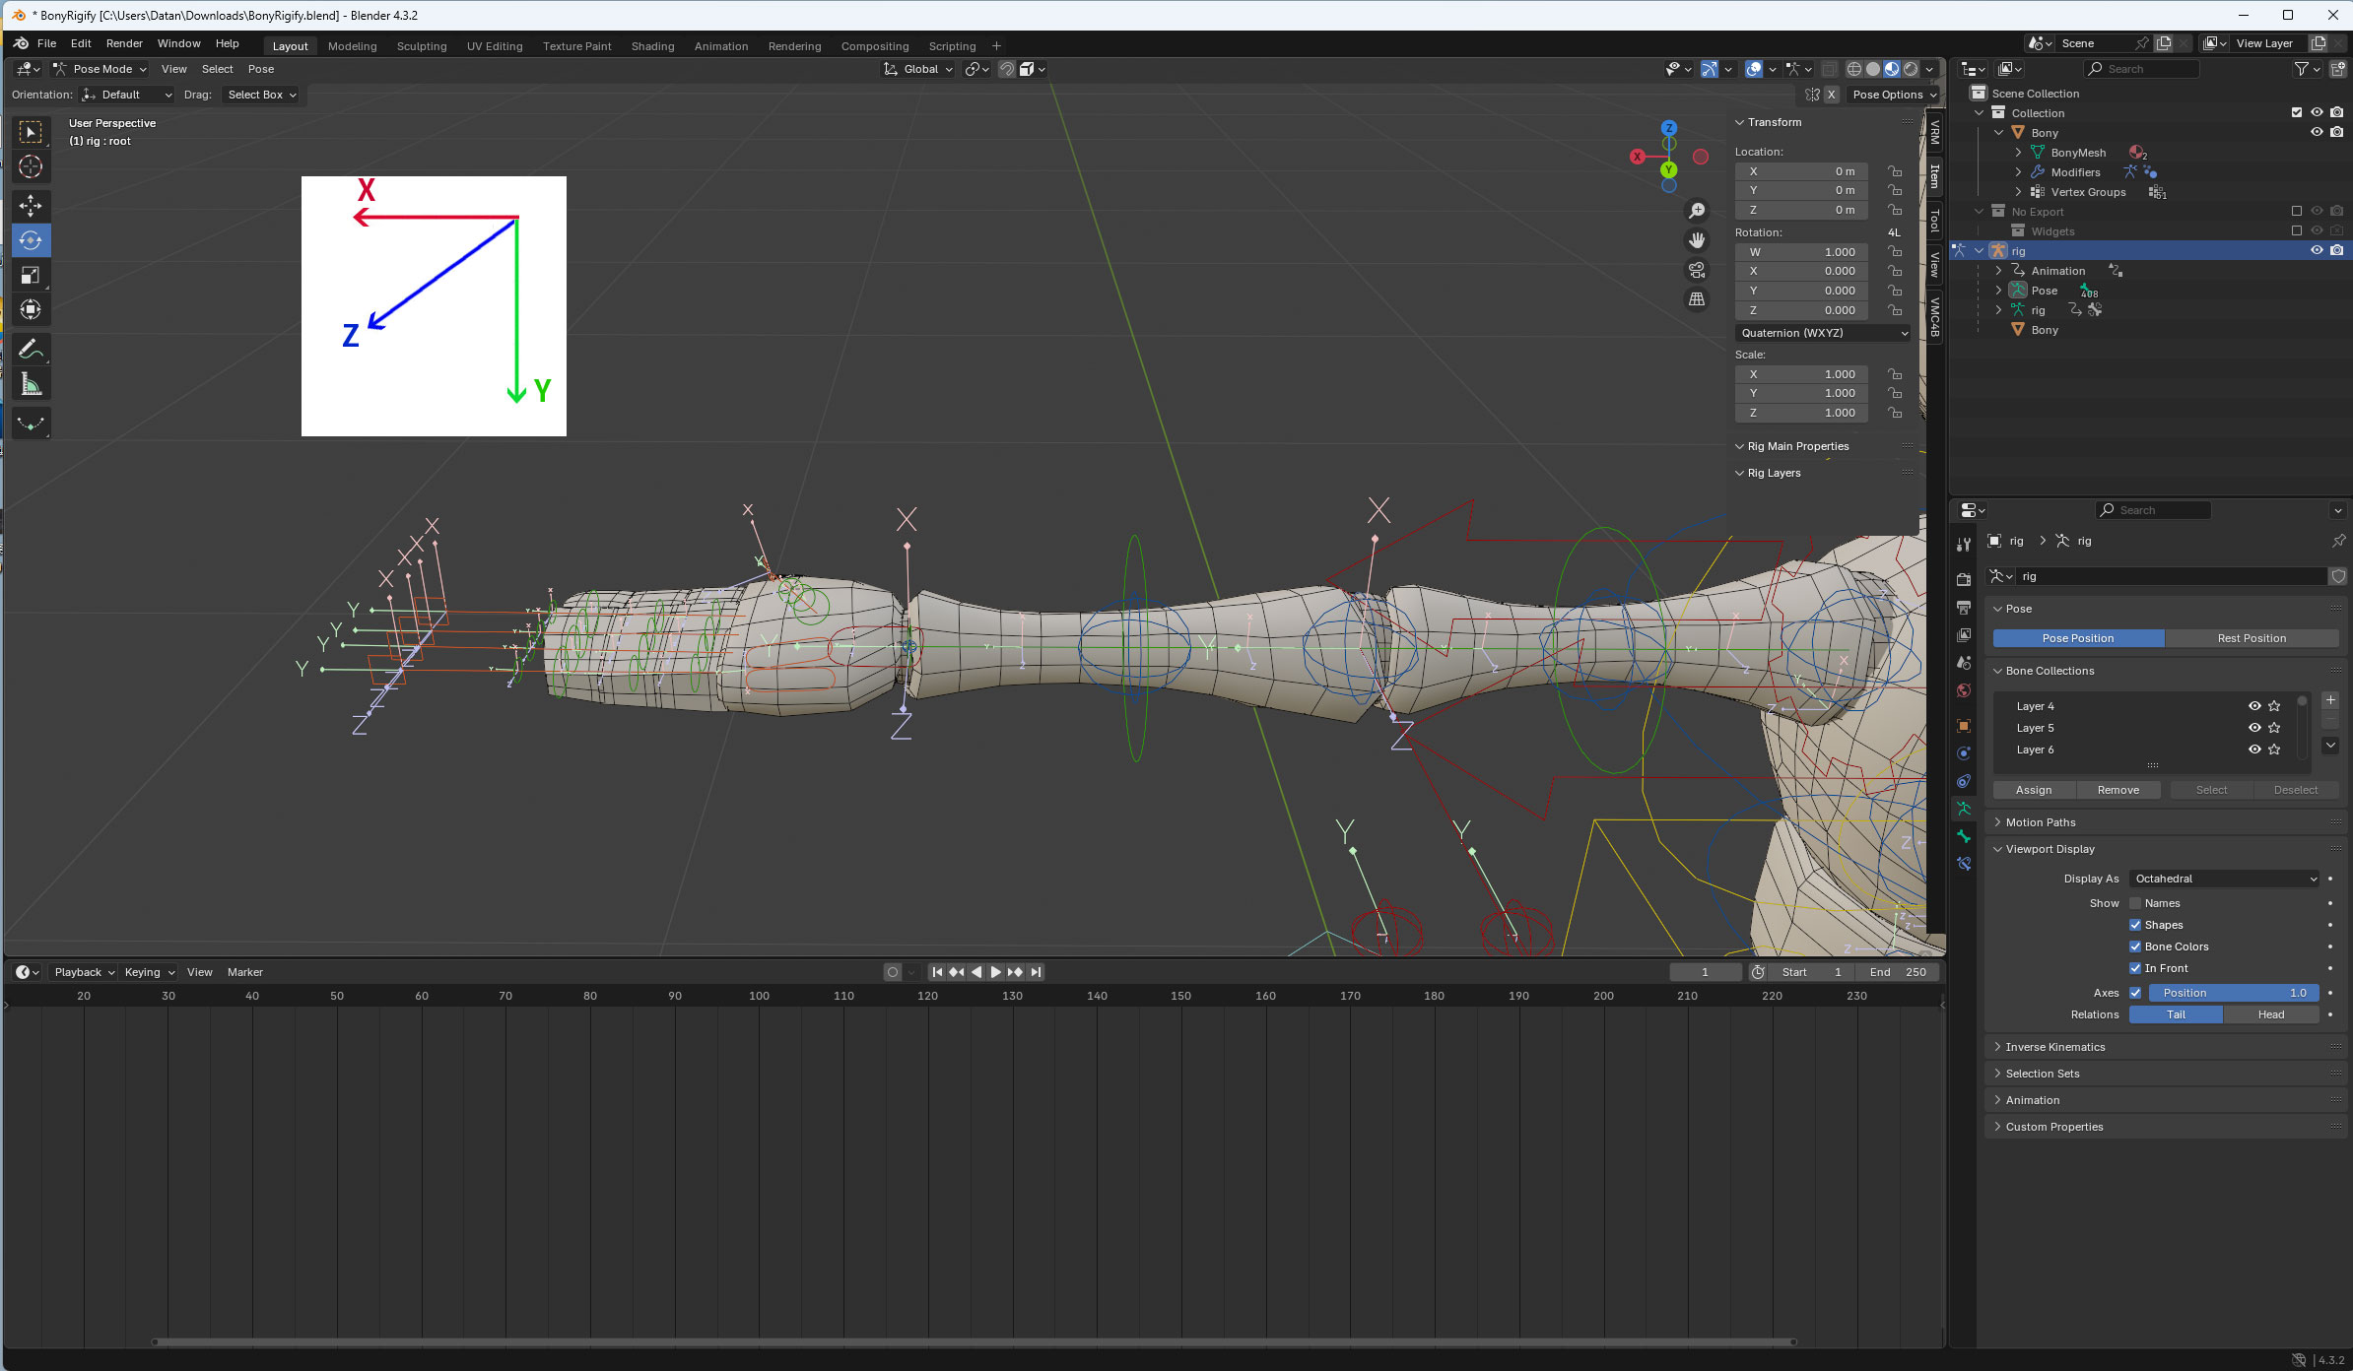This screenshot has width=2353, height=1371.
Task: Select the Cursor tool
Action: pyautogui.click(x=31, y=166)
